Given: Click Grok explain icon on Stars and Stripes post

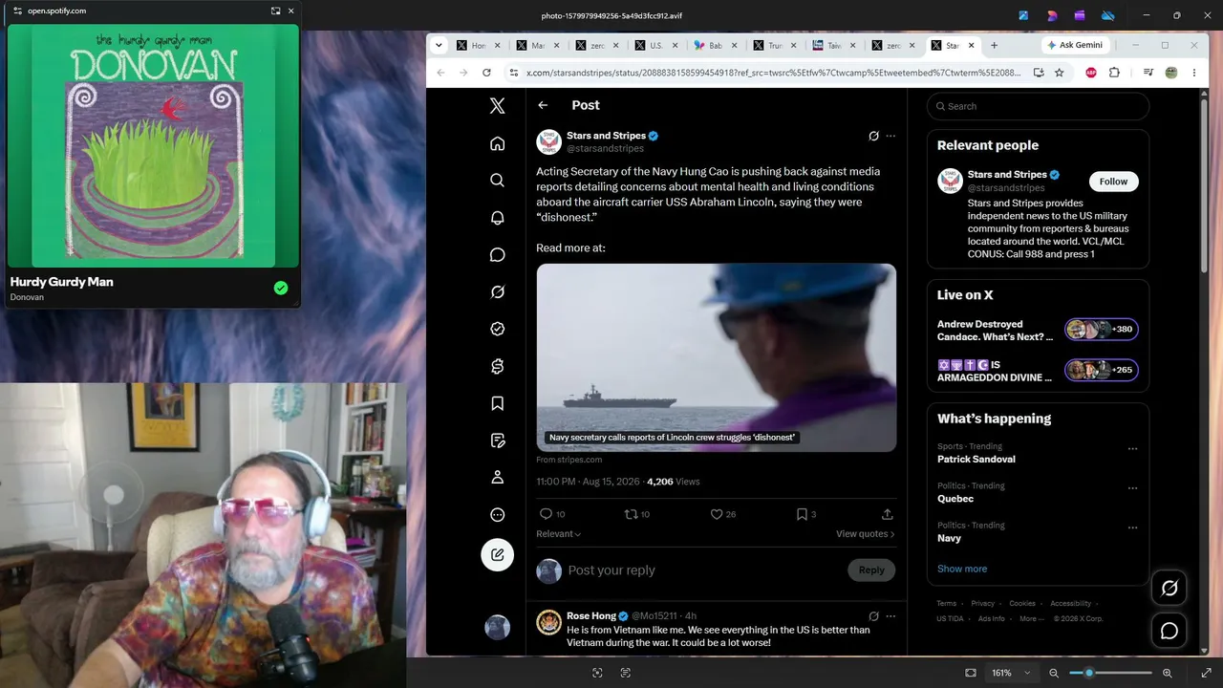Looking at the screenshot, I should pos(873,136).
